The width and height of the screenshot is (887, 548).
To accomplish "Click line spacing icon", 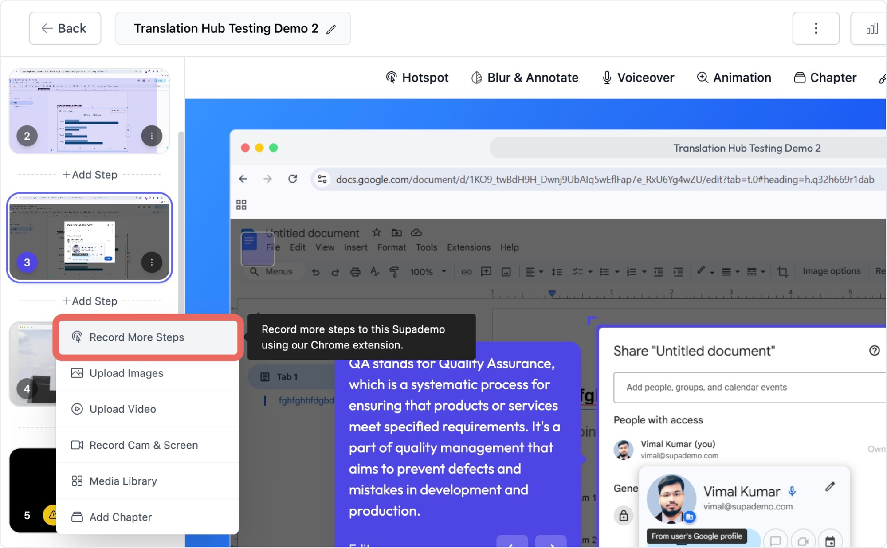I will pos(557,272).
